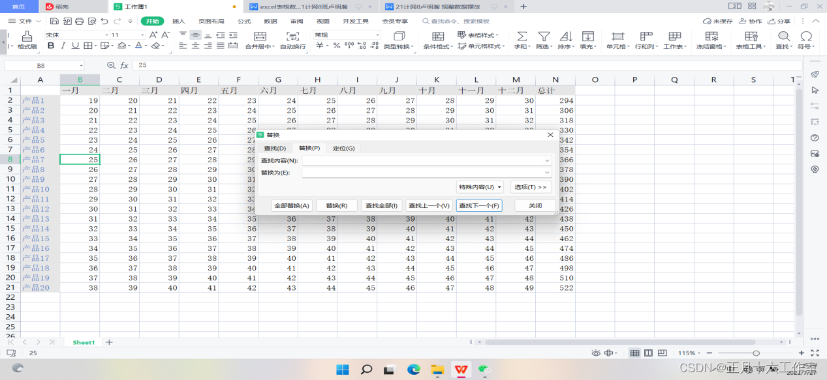
Task: Click the 关闭 button in the dialog
Action: [535, 205]
